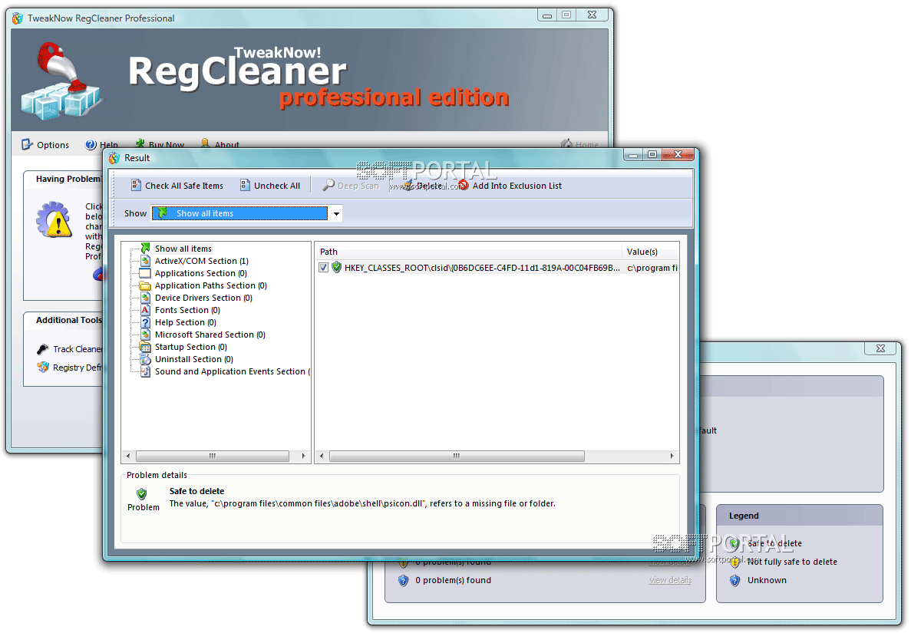This screenshot has height=633, width=911.
Task: Click the Buy Now icon in main window
Action: pos(140,144)
